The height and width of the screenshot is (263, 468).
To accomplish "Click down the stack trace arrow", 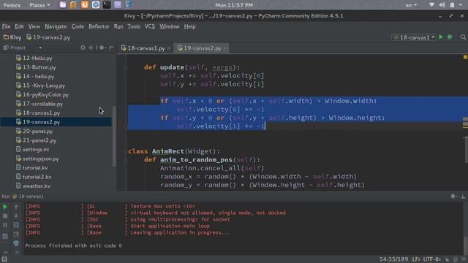I will (x=16, y=216).
